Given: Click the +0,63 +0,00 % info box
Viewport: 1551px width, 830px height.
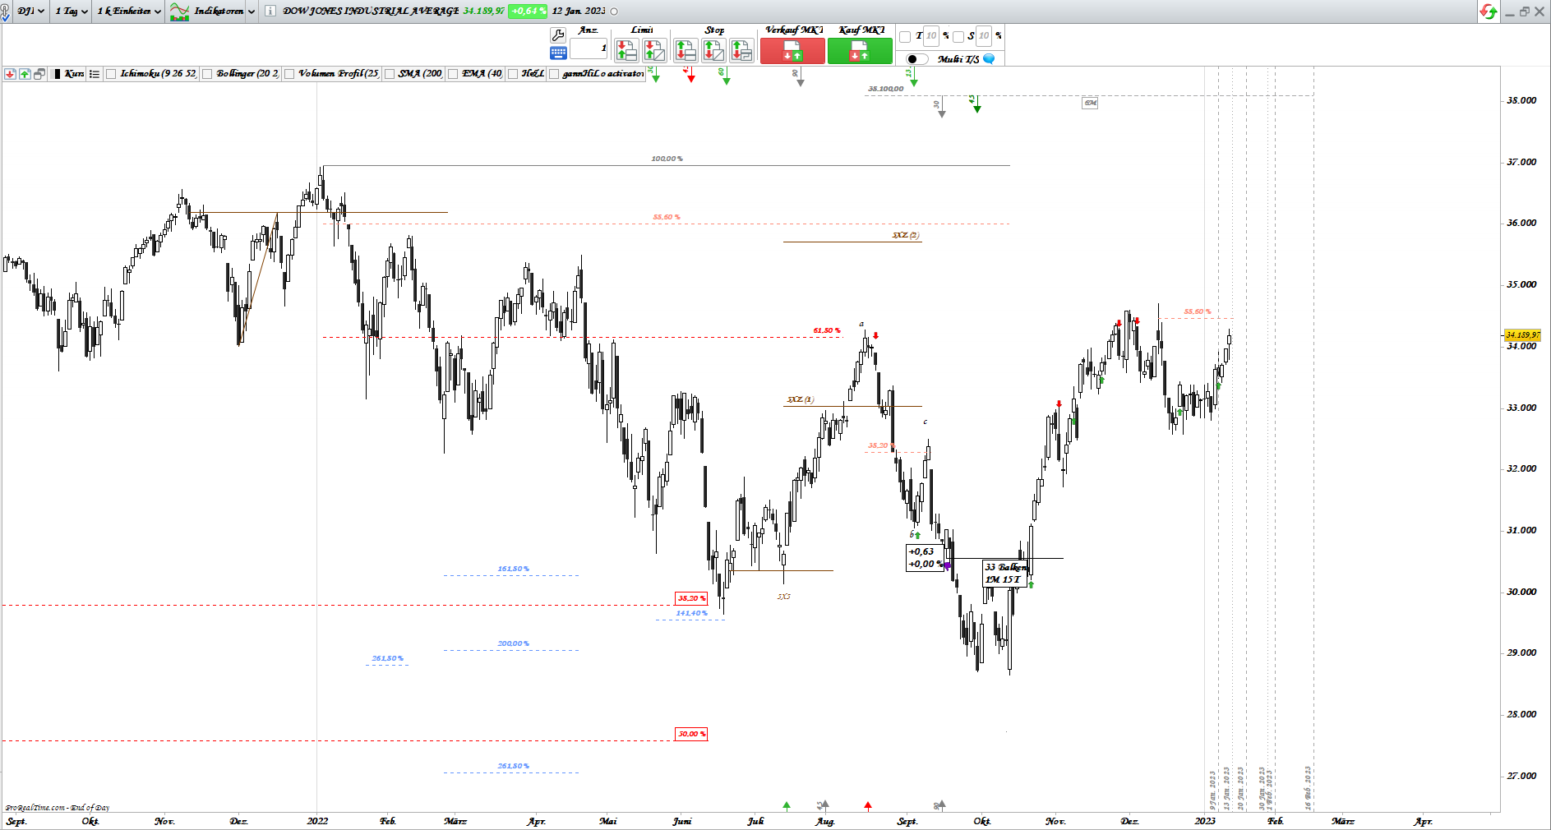Looking at the screenshot, I should point(925,558).
